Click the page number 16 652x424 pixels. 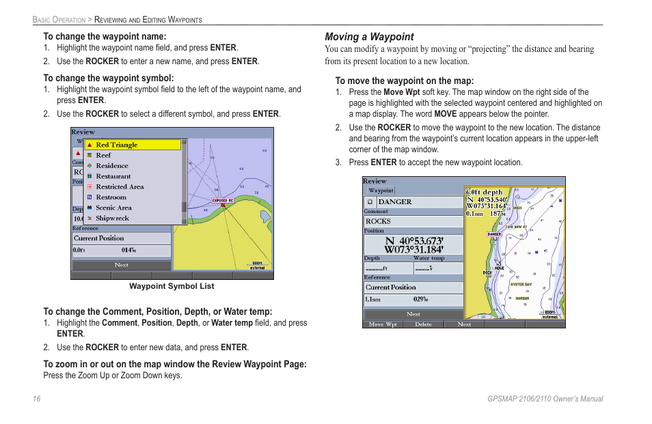pyautogui.click(x=37, y=399)
